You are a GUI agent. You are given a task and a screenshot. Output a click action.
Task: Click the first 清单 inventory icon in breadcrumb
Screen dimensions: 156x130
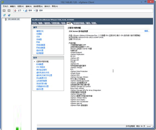pyautogui.click(x=26, y=11)
